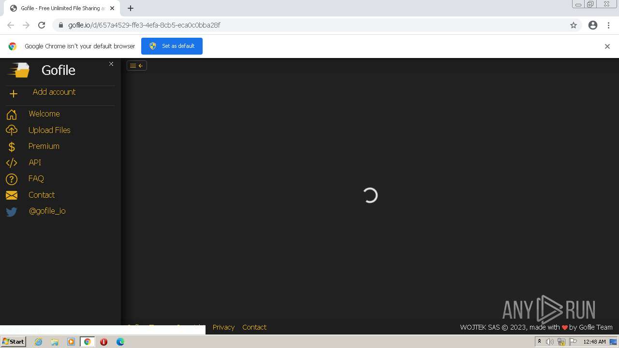Select the Gofile browser tab

tap(63, 8)
